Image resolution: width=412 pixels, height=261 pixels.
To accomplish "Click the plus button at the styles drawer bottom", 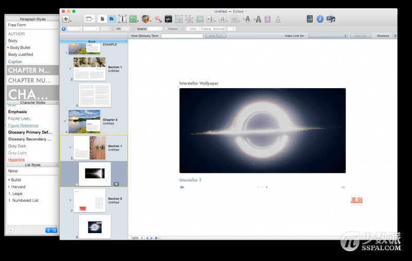I will (11, 230).
